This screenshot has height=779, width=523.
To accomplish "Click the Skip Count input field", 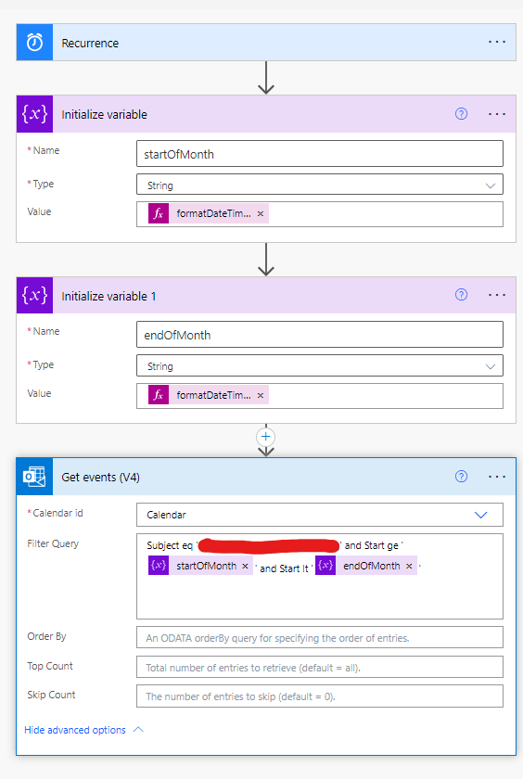I will (x=320, y=696).
